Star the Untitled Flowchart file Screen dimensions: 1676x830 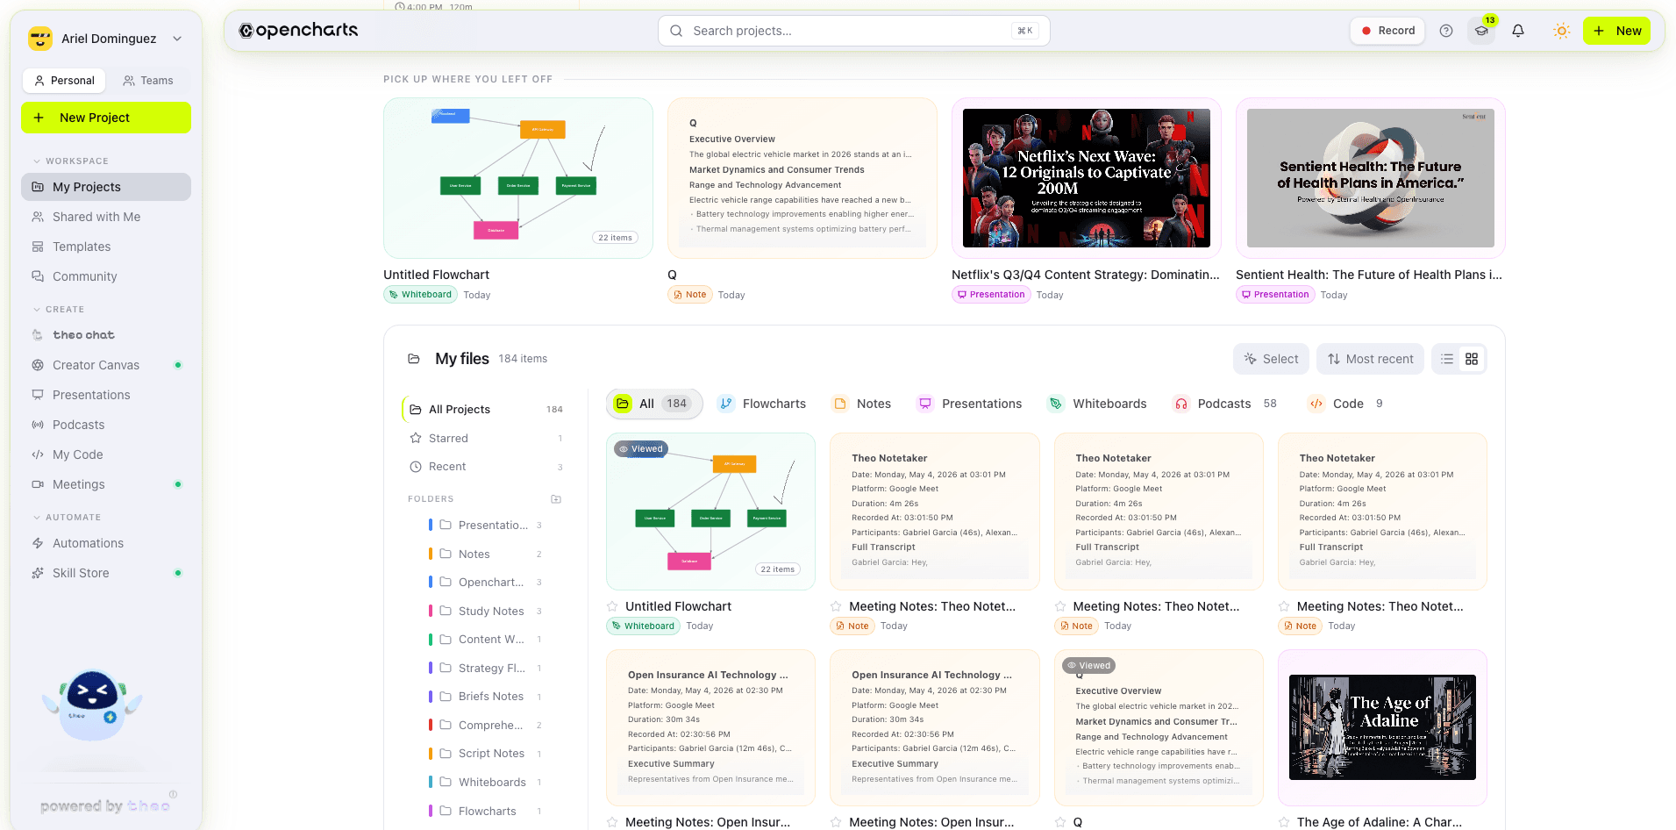point(613,606)
